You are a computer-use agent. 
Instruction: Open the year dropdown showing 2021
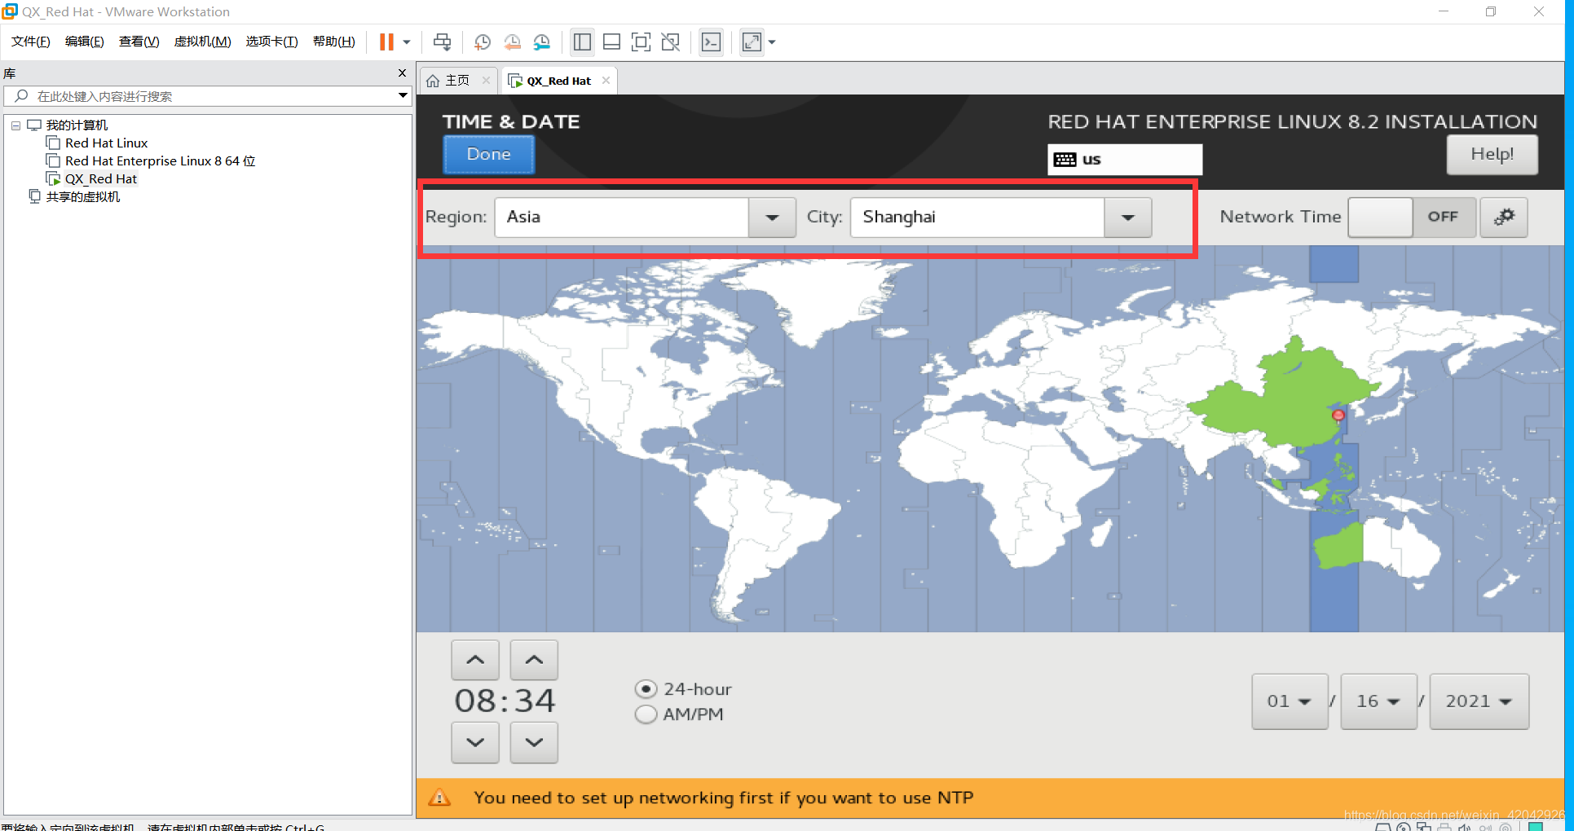pyautogui.click(x=1479, y=701)
